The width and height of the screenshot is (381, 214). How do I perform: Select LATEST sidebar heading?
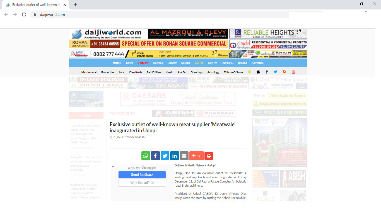(86, 115)
